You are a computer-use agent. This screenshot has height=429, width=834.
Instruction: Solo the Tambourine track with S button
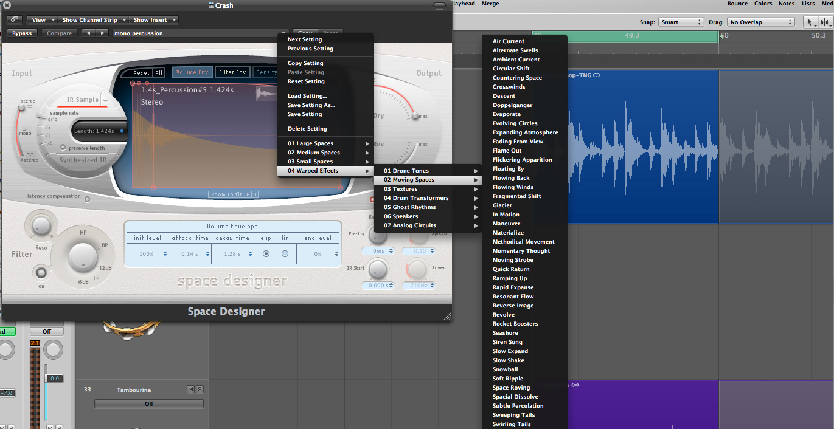[200, 389]
